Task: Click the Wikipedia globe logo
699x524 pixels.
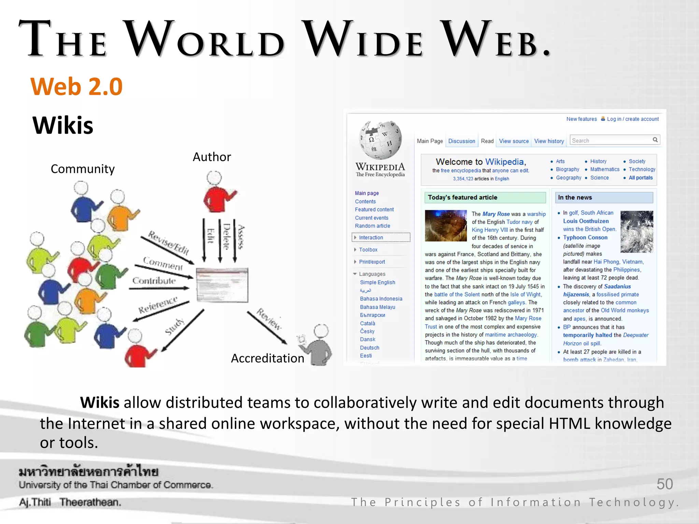Action: click(381, 140)
